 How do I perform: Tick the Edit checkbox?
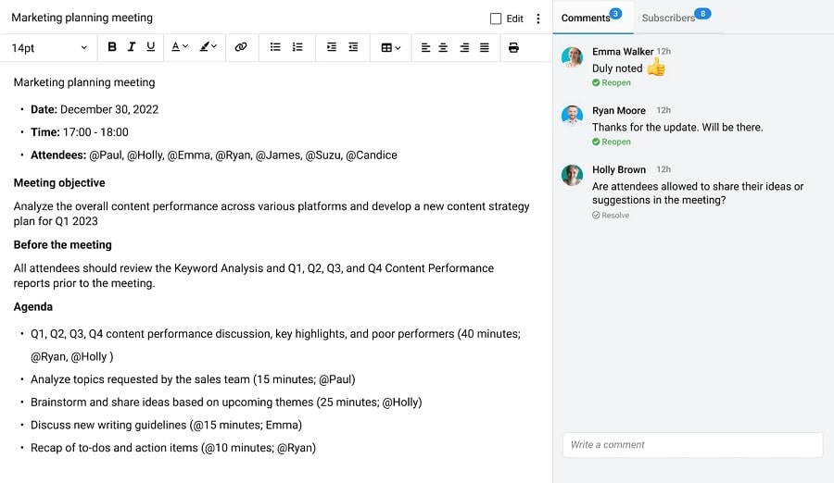click(496, 19)
